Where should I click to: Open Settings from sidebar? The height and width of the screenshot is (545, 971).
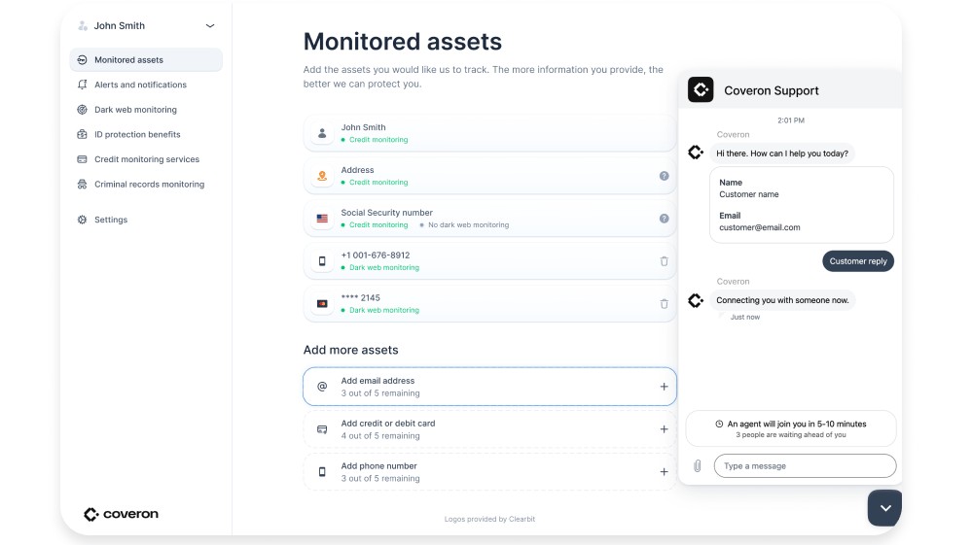coord(110,220)
